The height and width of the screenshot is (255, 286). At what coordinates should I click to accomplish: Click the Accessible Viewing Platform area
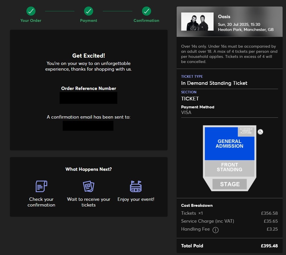pos(246,131)
